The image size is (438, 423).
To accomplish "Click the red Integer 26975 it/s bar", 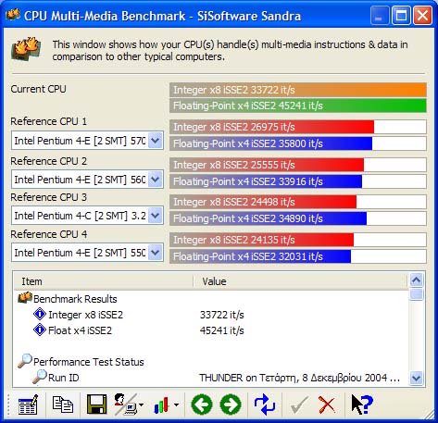I will pos(272,127).
